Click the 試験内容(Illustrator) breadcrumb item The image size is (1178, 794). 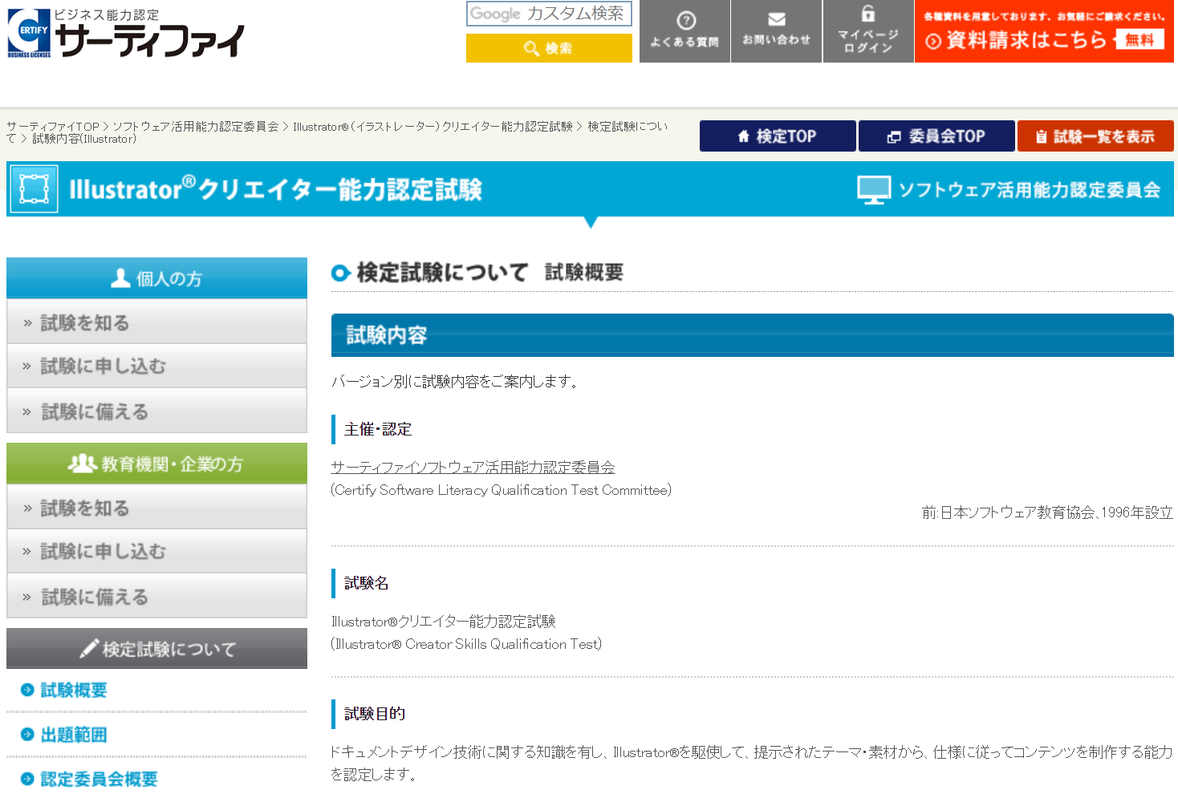pos(84,139)
